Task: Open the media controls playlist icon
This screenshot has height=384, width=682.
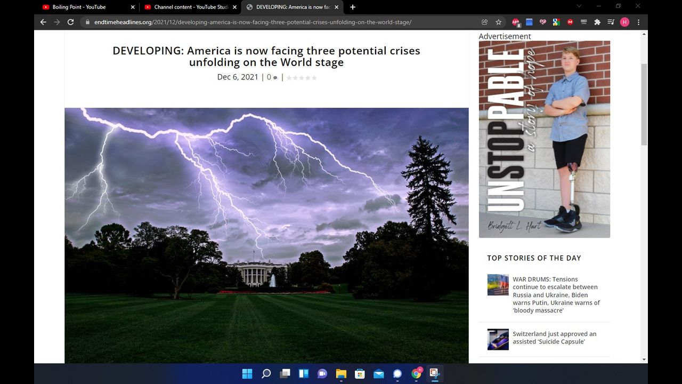Action: pyautogui.click(x=611, y=22)
